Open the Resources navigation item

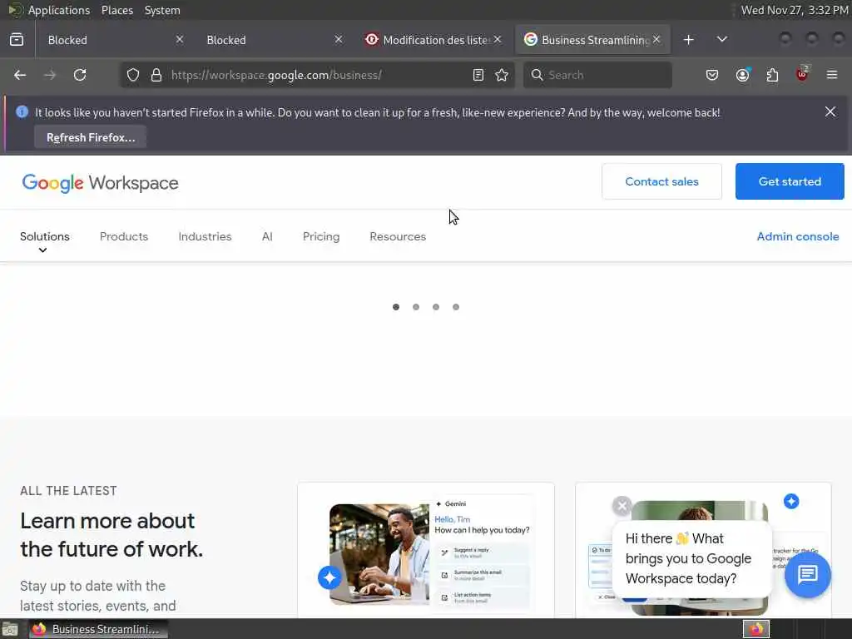[398, 236]
